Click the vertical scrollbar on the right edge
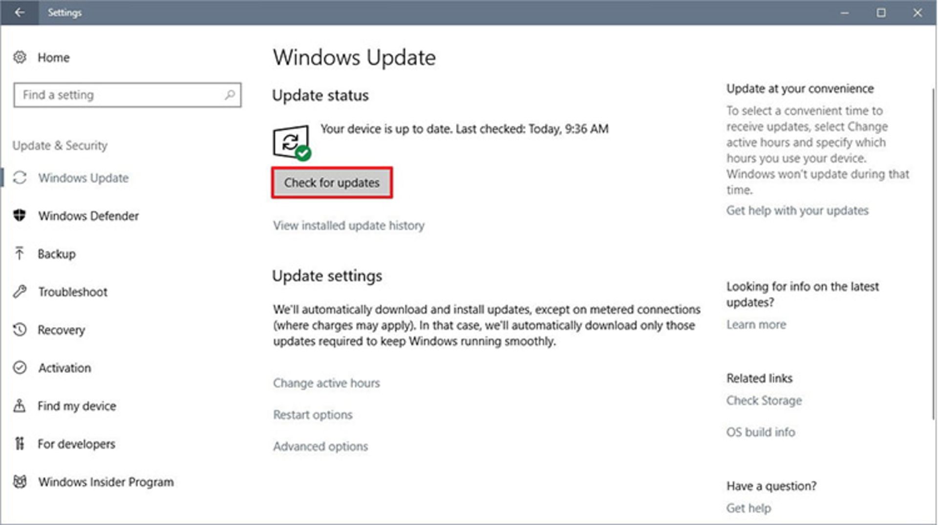The height and width of the screenshot is (525, 938). (x=933, y=254)
